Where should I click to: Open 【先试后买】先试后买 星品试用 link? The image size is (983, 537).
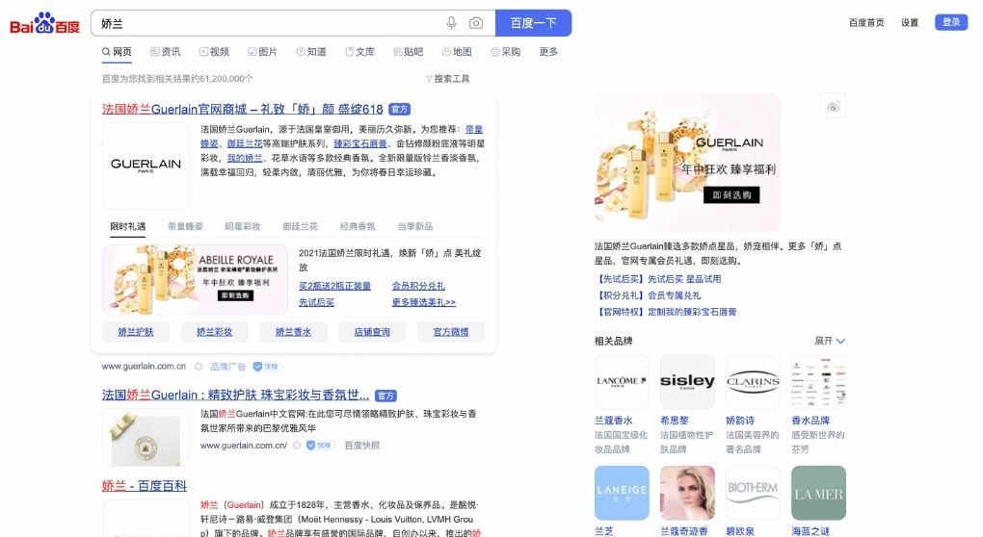(x=657, y=279)
